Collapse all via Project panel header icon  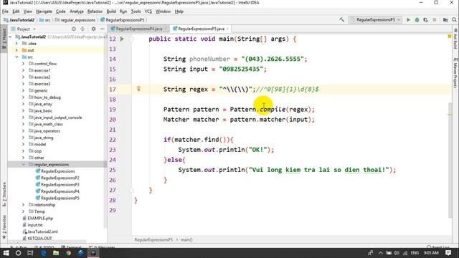point(82,29)
